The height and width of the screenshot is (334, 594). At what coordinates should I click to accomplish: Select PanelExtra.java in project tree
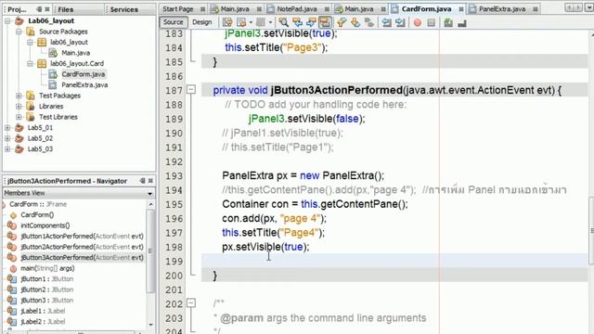(x=84, y=84)
